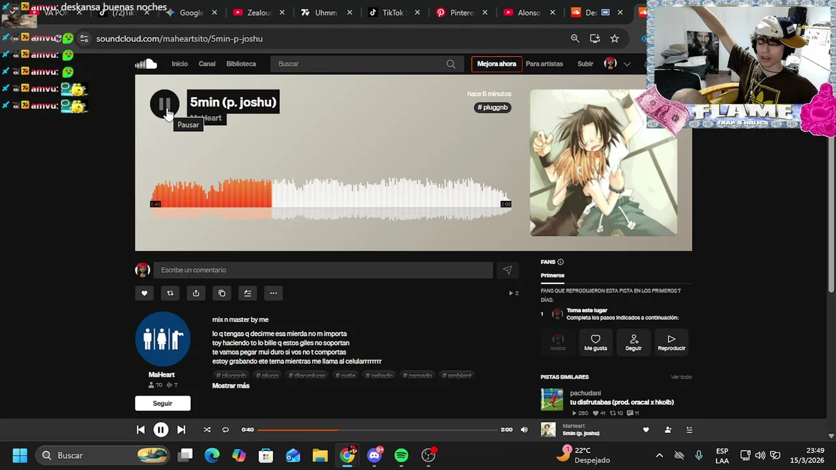
Task: Click Reproducir in the fans panel
Action: (x=671, y=343)
